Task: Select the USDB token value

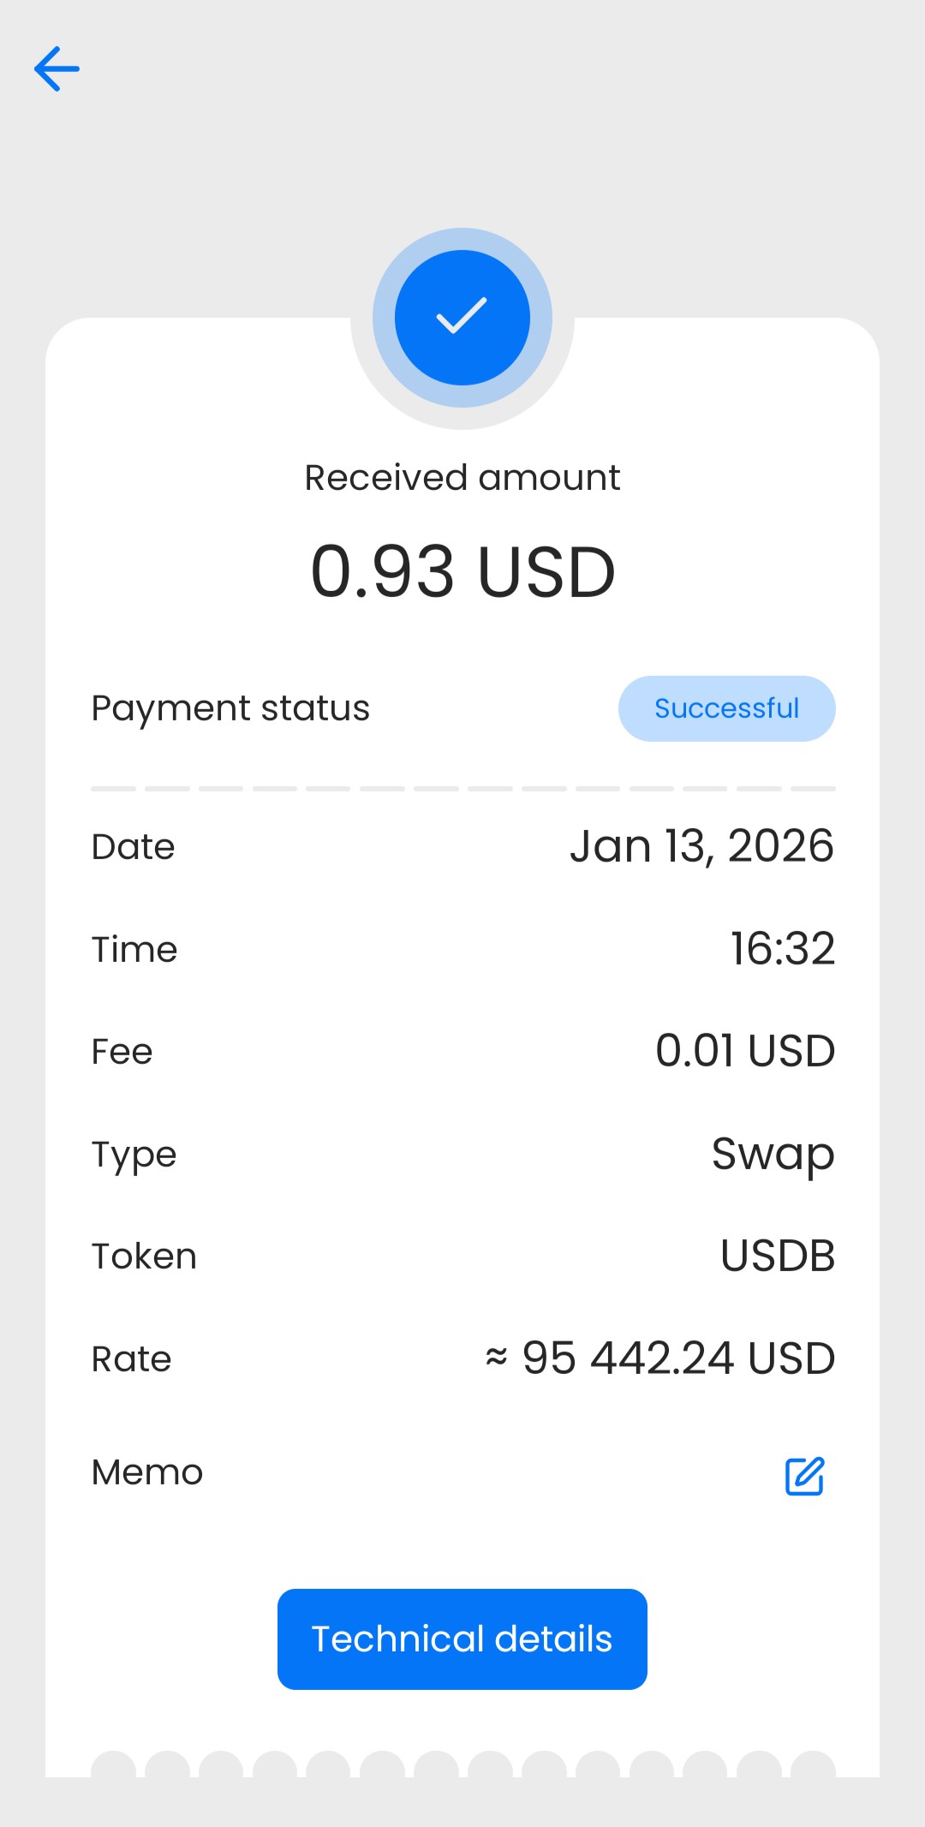Action: [x=777, y=1257]
